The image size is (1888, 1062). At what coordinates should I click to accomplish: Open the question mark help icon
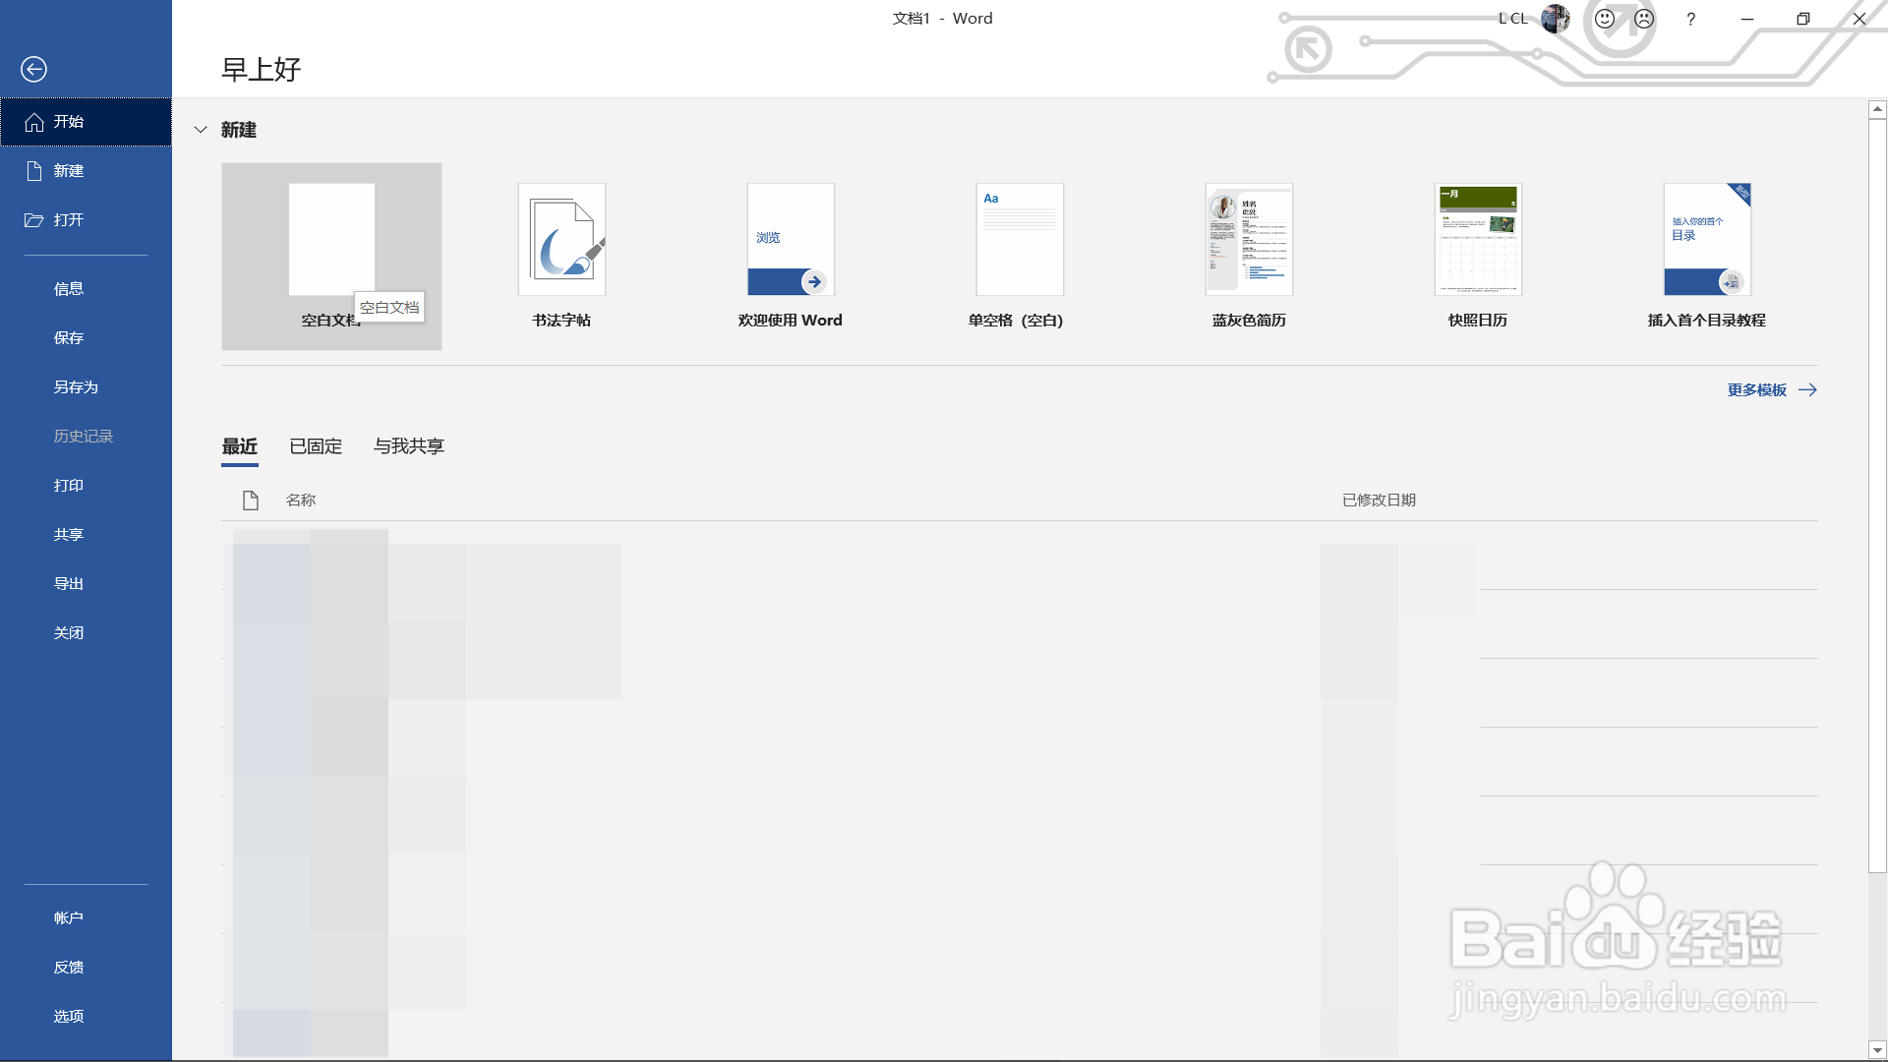tap(1690, 19)
